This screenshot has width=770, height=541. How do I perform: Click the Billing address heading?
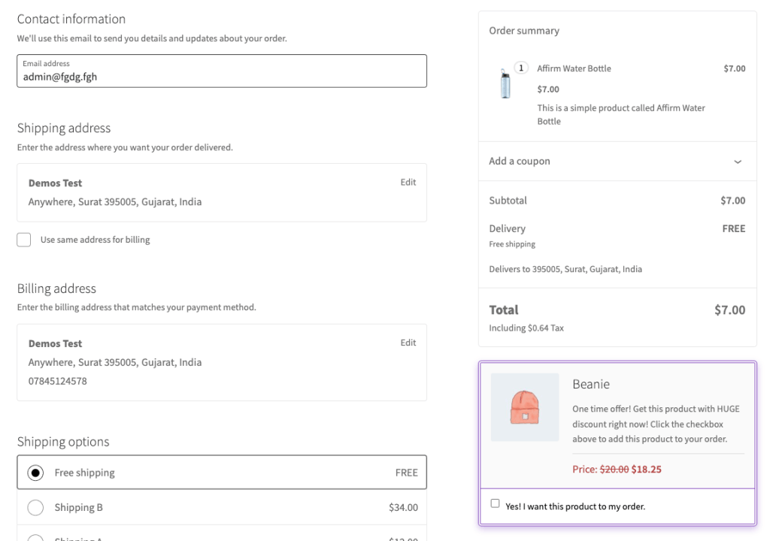[x=56, y=289]
